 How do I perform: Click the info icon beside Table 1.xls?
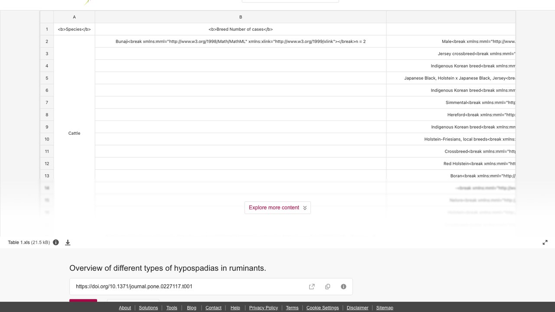(56, 242)
